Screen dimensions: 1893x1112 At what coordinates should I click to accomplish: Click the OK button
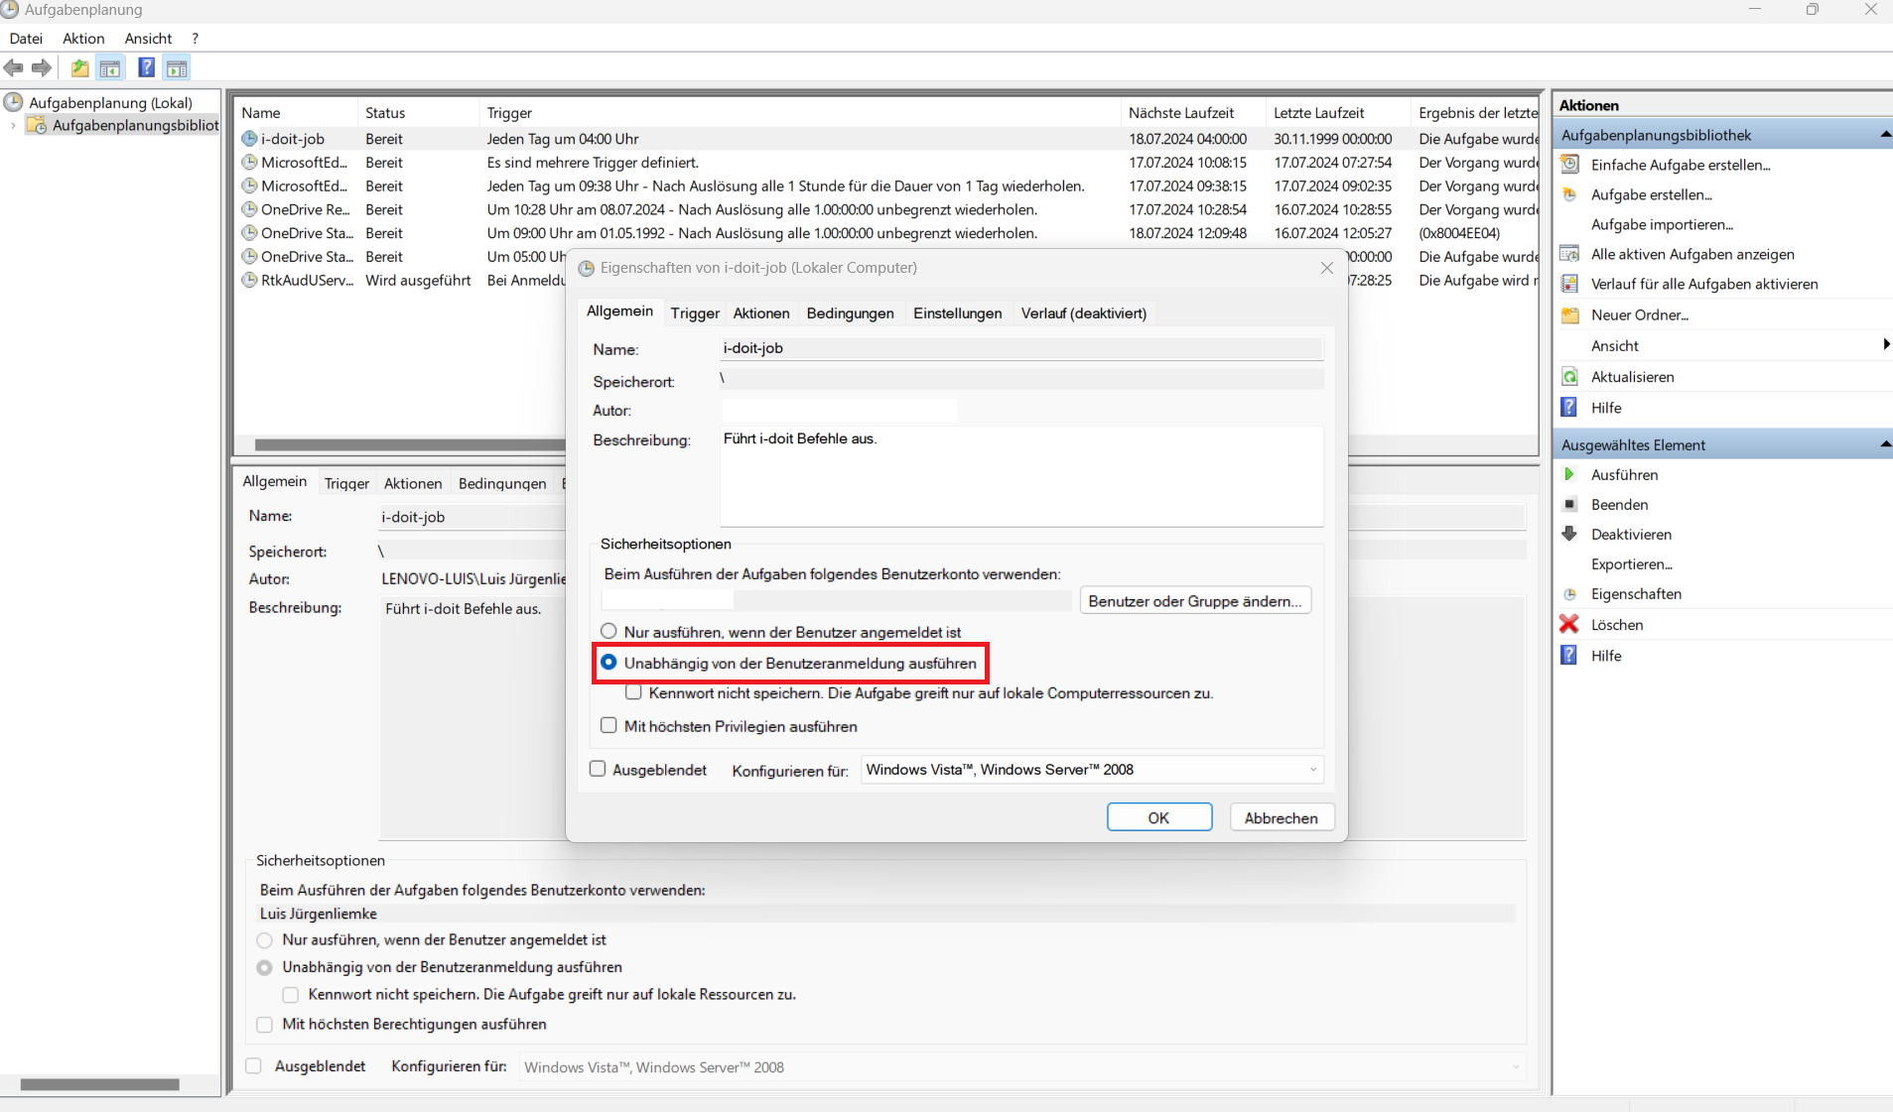point(1158,818)
